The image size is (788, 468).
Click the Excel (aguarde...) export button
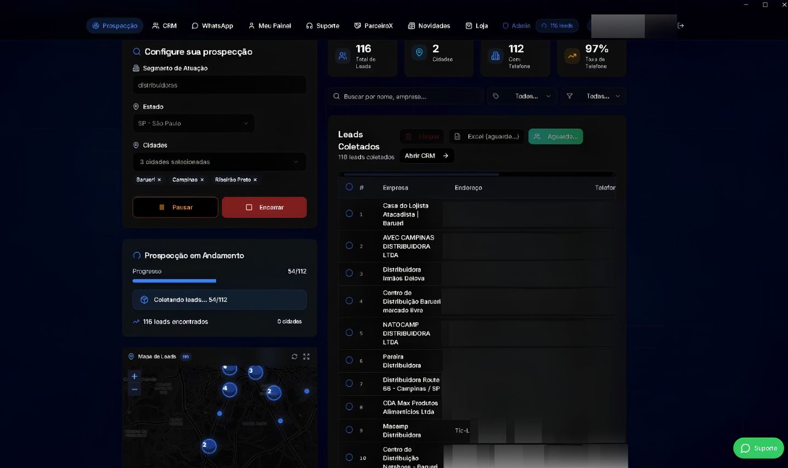[x=486, y=137]
